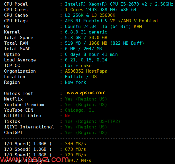This screenshot has width=175, height=164.
Task: Click the ChatGPT unlock result
Action: tap(86, 133)
